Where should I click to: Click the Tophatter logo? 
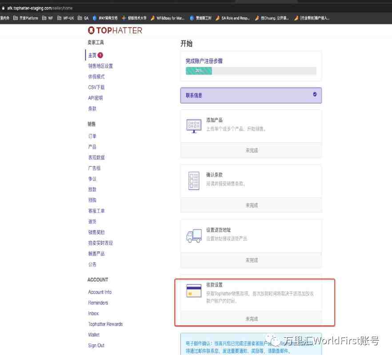coord(115,31)
